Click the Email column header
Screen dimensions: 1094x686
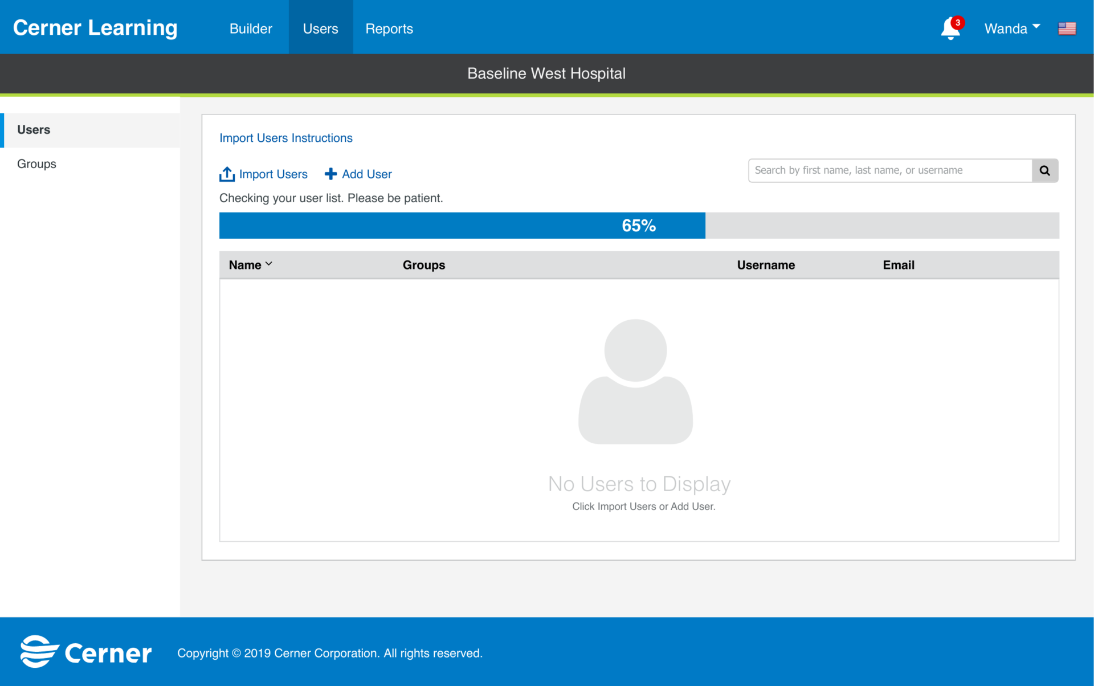[x=899, y=265]
